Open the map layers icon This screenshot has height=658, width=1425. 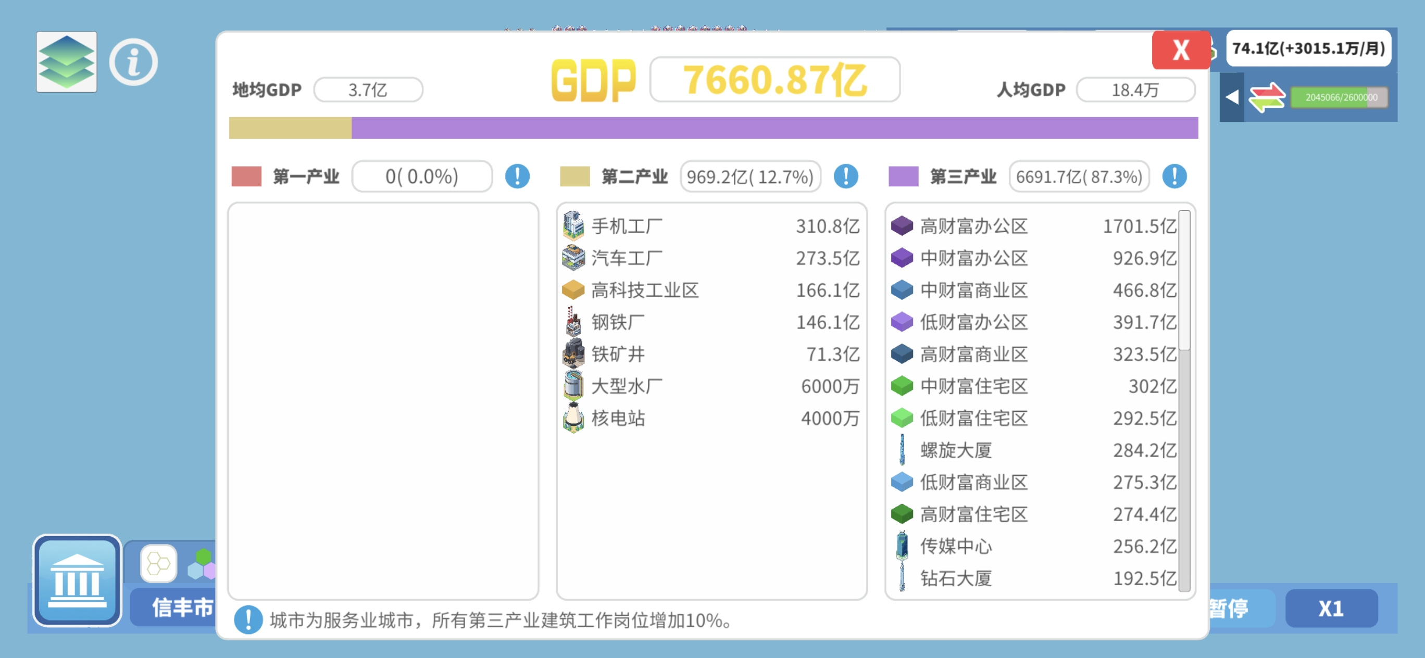[x=66, y=61]
